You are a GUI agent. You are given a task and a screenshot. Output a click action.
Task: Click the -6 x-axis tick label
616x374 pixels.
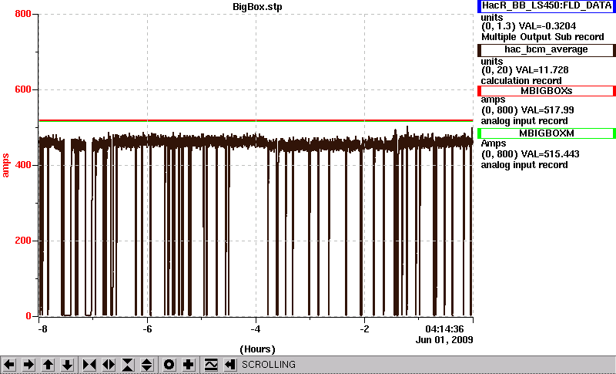[x=147, y=329]
